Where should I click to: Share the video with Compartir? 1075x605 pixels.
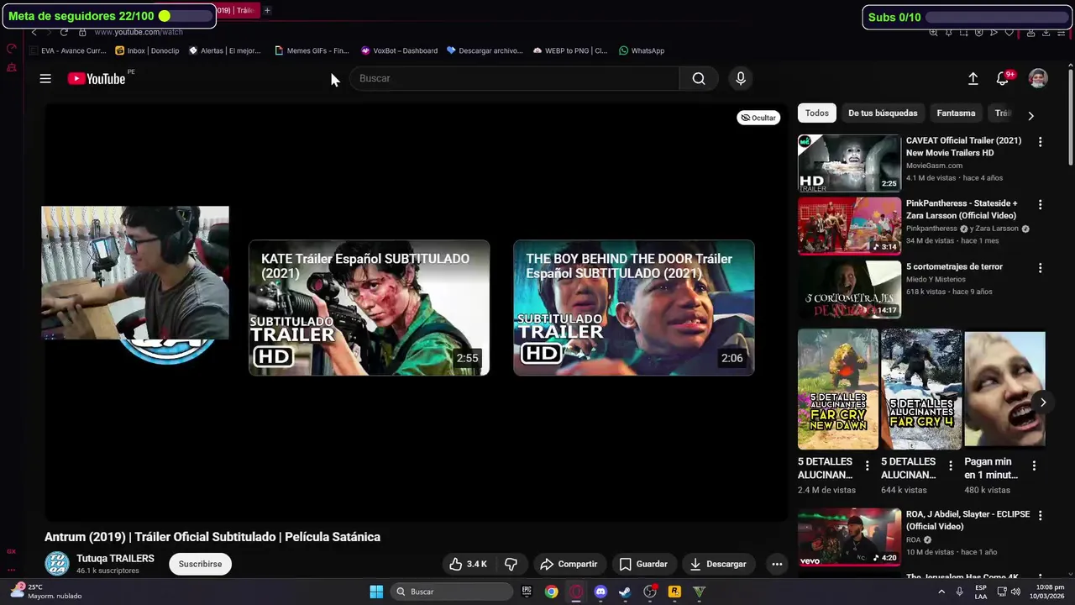(x=569, y=564)
